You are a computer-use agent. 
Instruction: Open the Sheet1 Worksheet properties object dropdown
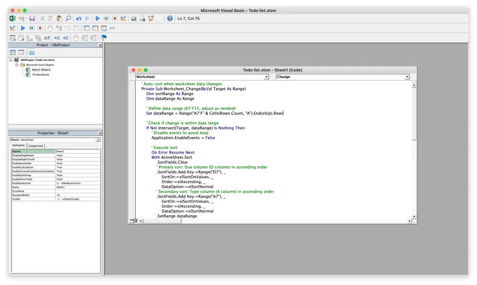pyautogui.click(x=98, y=140)
